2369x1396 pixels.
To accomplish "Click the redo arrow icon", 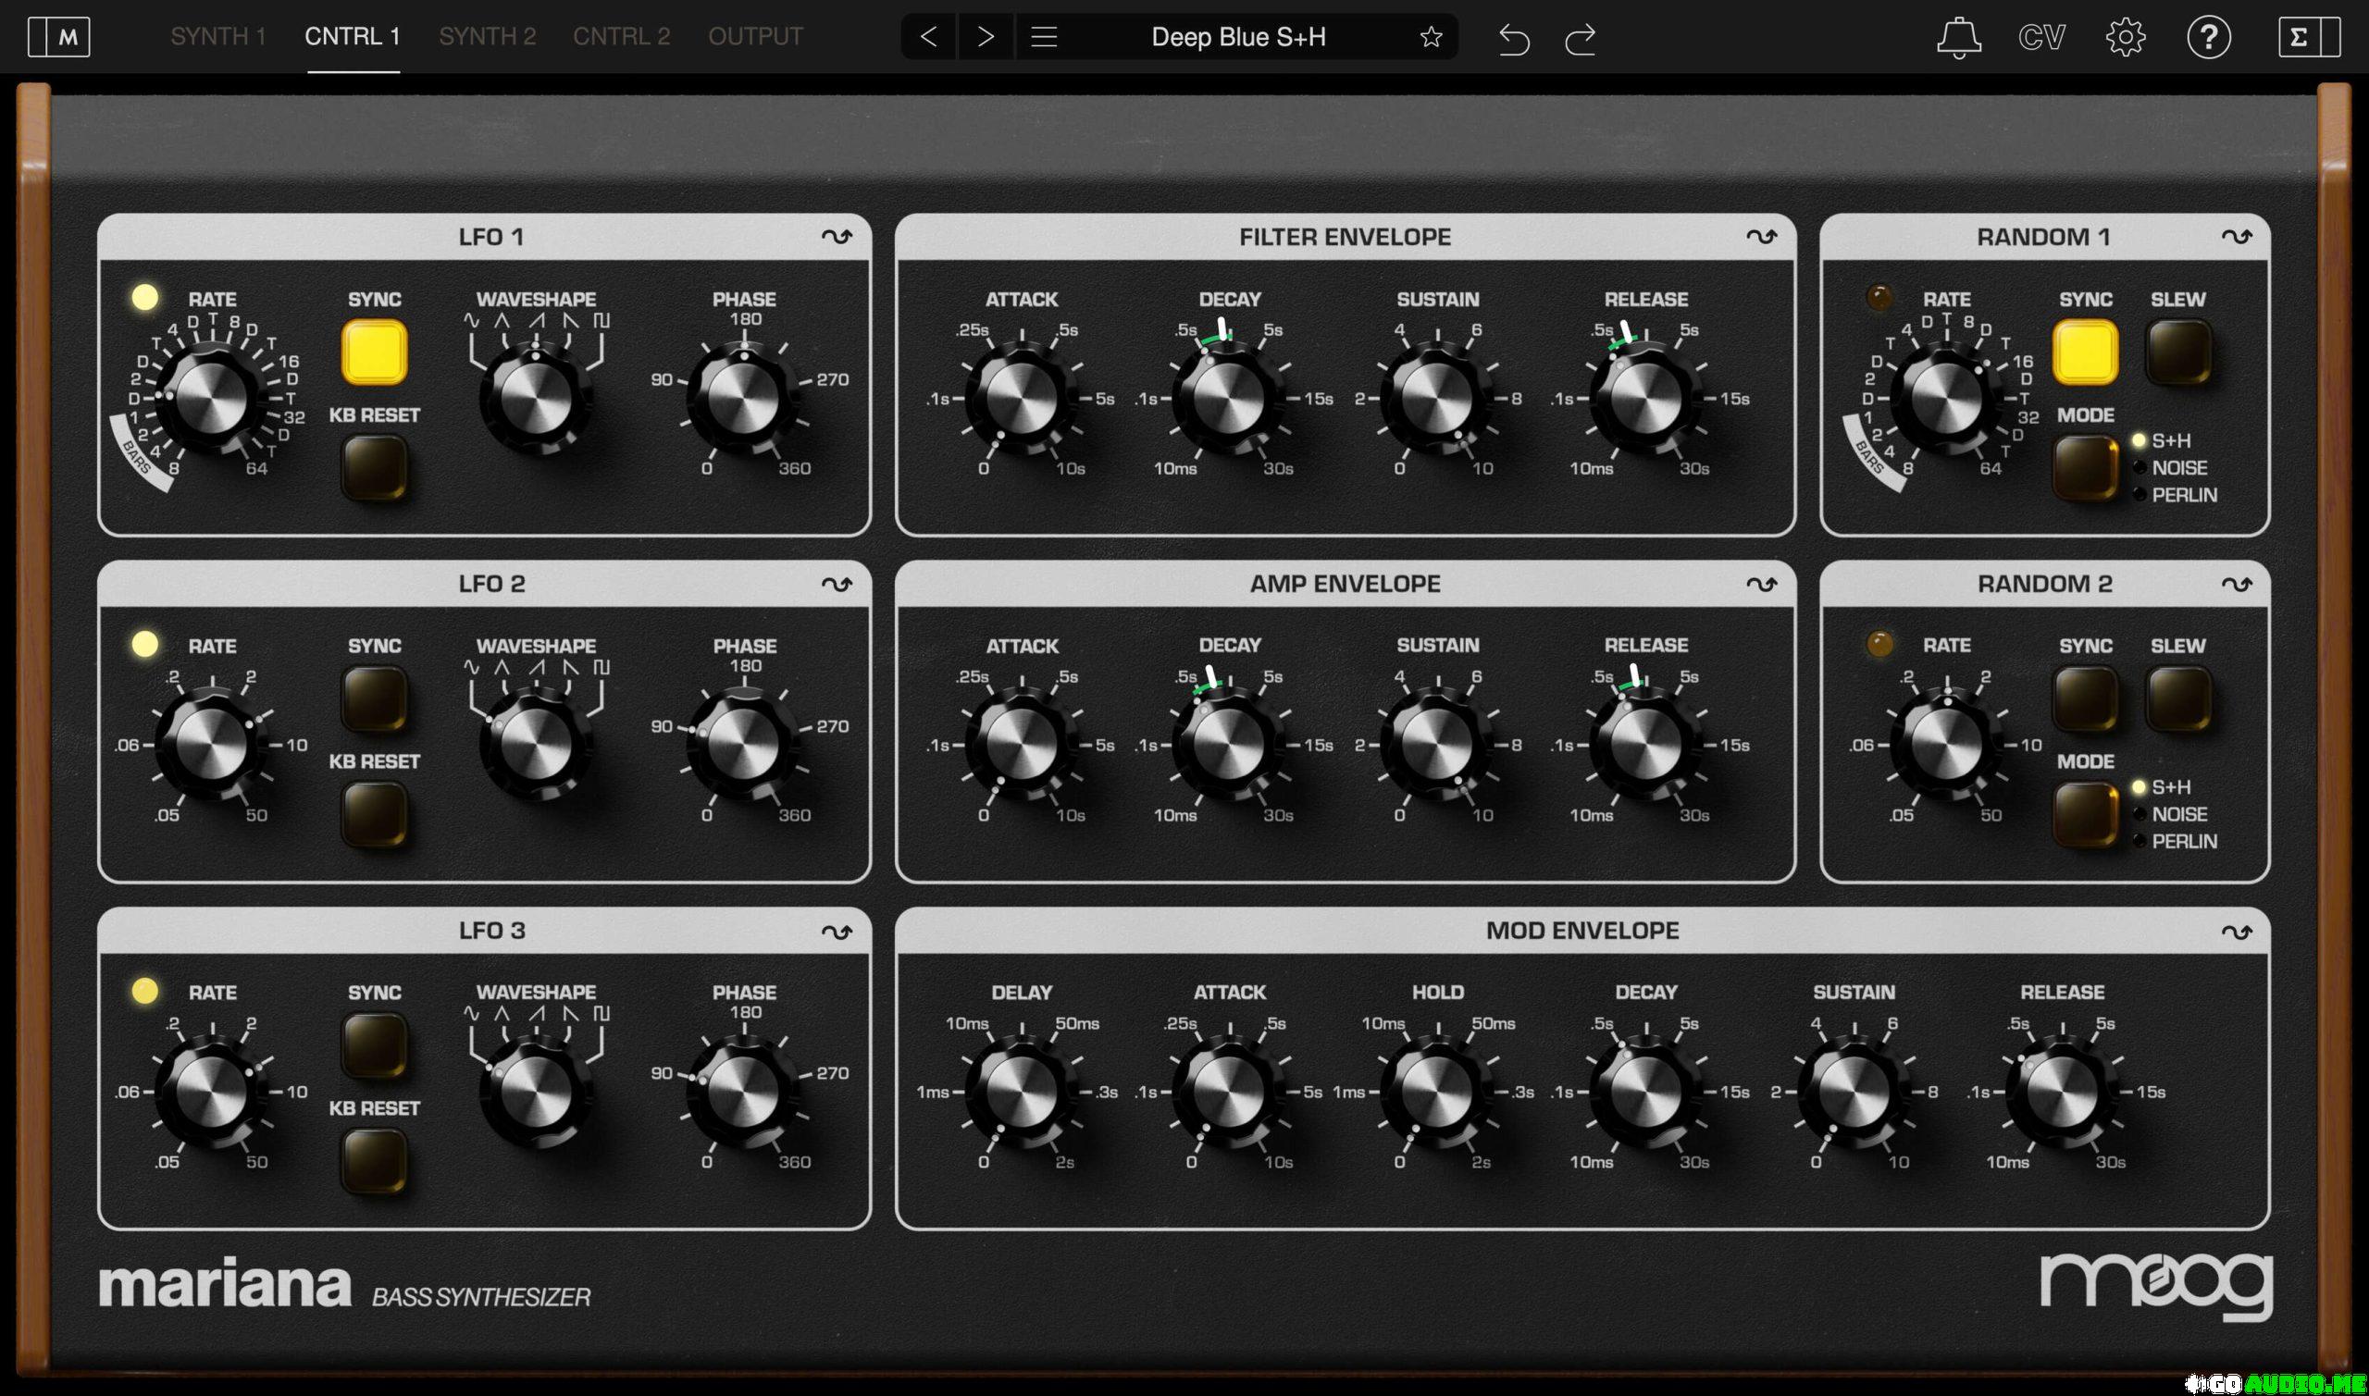I will point(1580,39).
